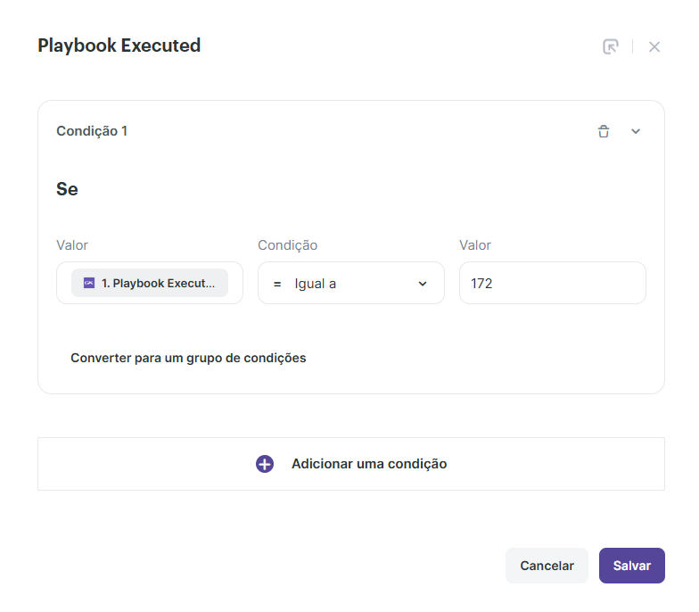Close the Playbook Executed dialog
This screenshot has height=612, width=699.
pyautogui.click(x=654, y=46)
